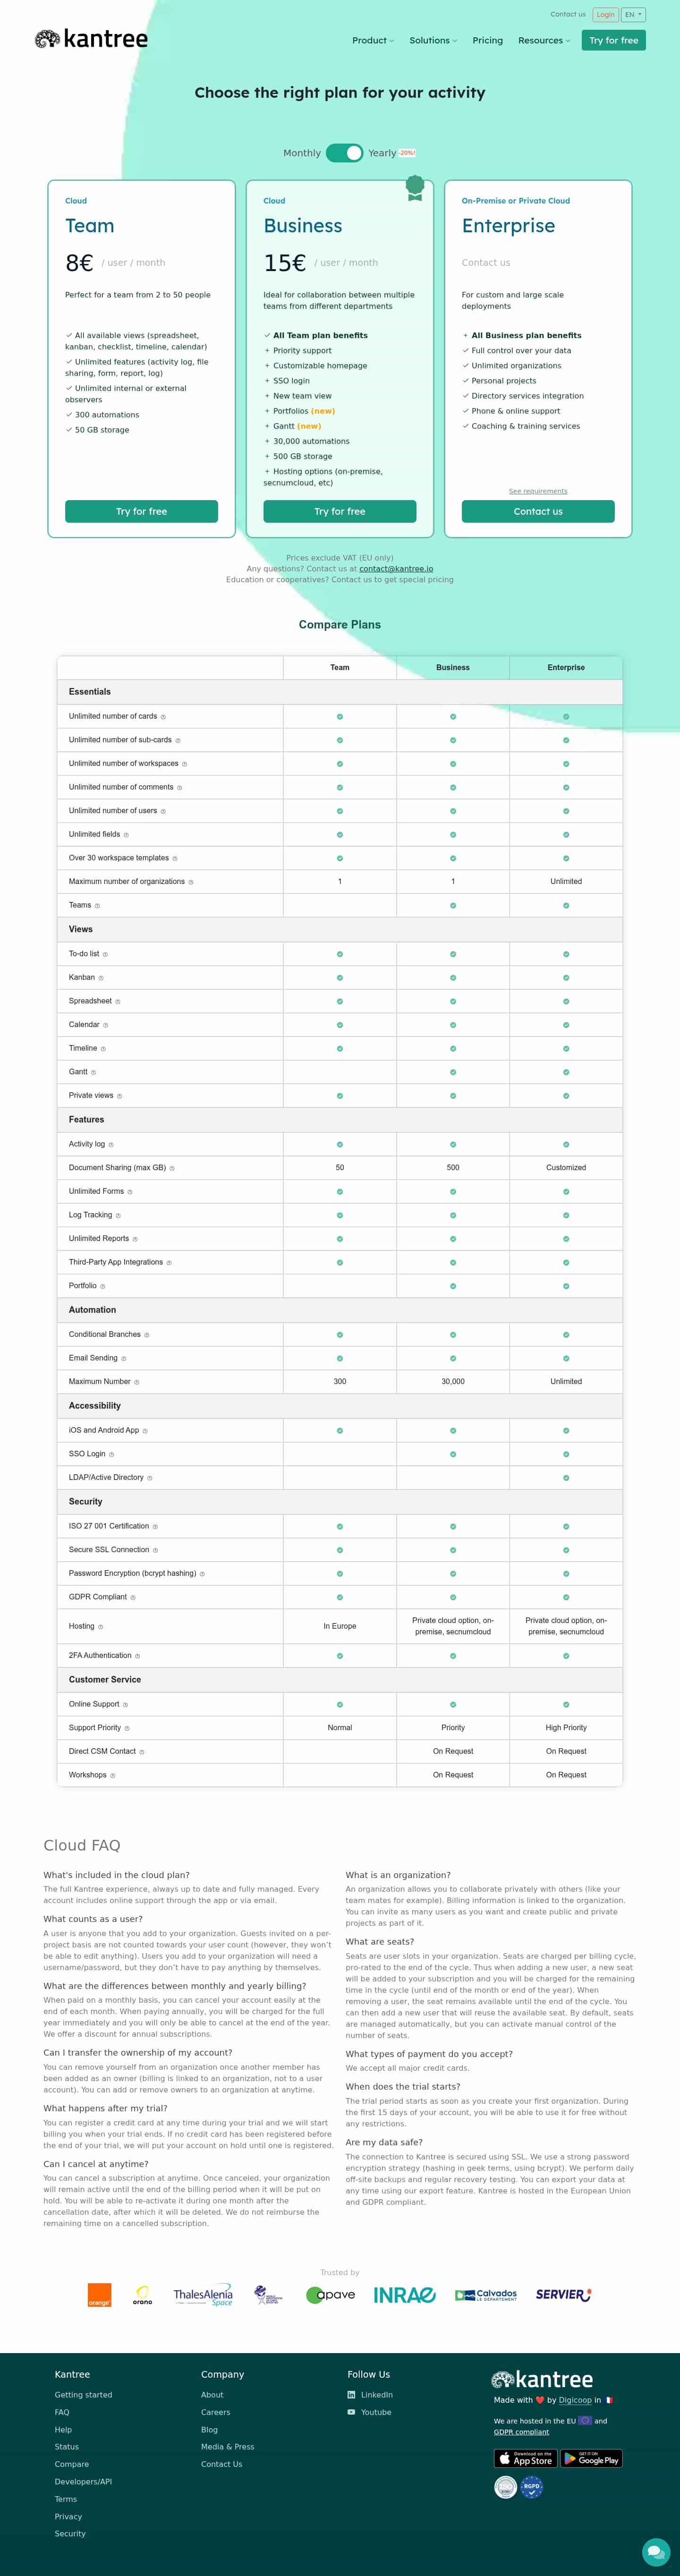This screenshot has width=680, height=2576.
Task: Expand the Solutions dropdown menu
Action: [x=433, y=41]
